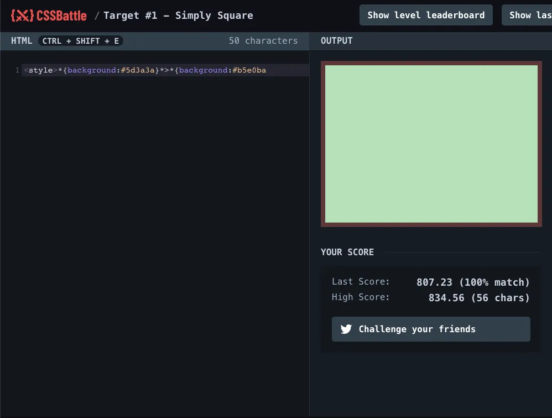
Task: Open the level leaderboard
Action: pos(425,15)
